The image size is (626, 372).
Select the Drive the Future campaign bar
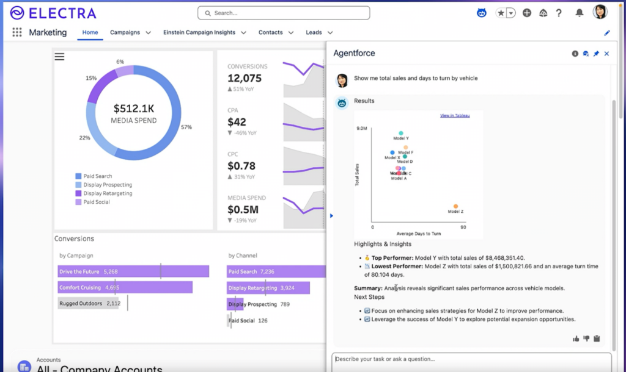[x=133, y=271]
